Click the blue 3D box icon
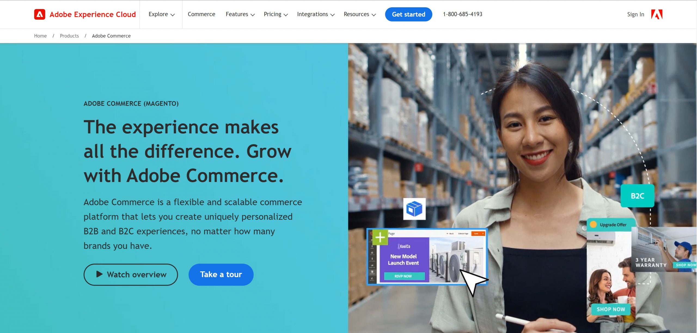 [x=414, y=209]
